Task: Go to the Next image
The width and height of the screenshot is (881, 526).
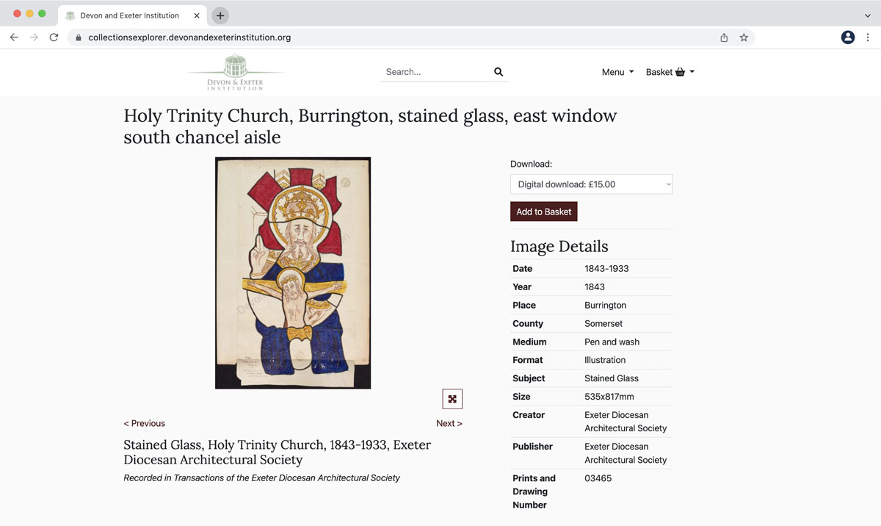Action: (449, 424)
